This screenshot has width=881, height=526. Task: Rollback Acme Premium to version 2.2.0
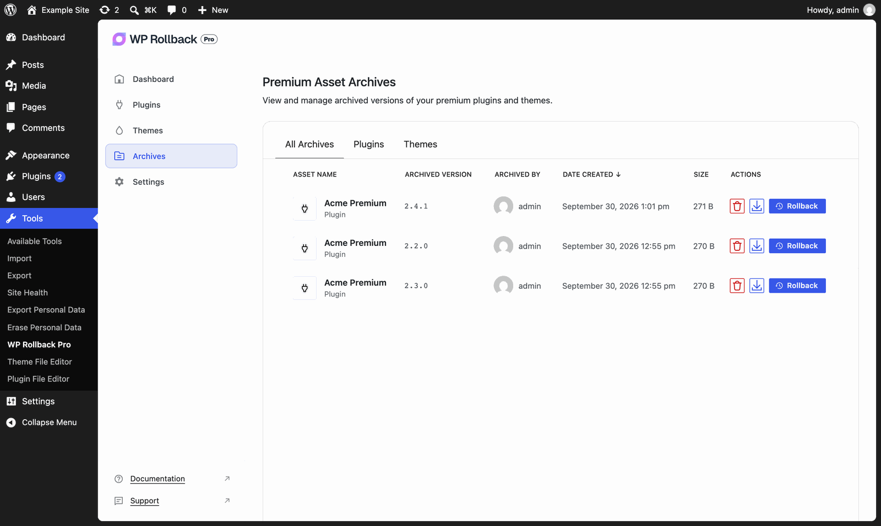(797, 246)
